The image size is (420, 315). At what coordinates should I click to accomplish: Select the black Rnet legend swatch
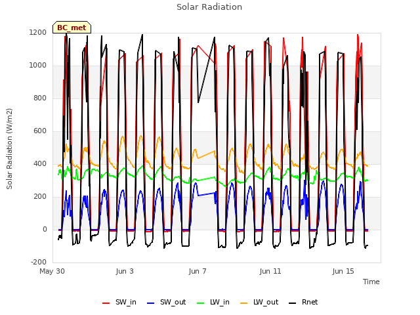[293, 303]
